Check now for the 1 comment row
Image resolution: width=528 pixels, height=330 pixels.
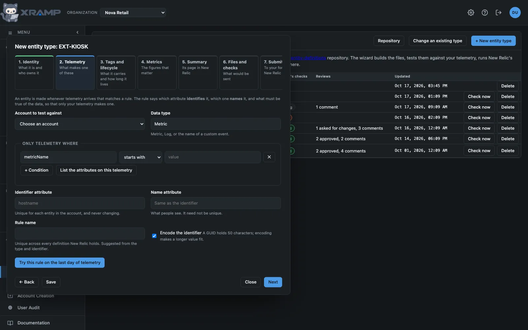pyautogui.click(x=479, y=107)
